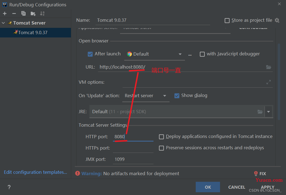This screenshot has width=286, height=195.
Task: Click the OK button
Action: (x=208, y=187)
